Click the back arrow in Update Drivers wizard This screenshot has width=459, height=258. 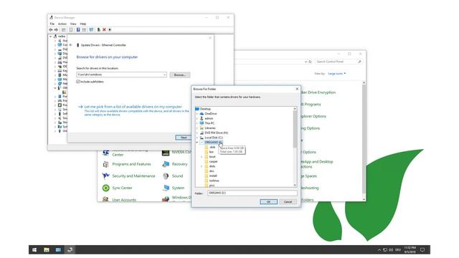coord(70,45)
